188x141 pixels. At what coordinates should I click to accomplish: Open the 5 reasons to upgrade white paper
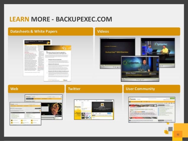(x=57, y=63)
